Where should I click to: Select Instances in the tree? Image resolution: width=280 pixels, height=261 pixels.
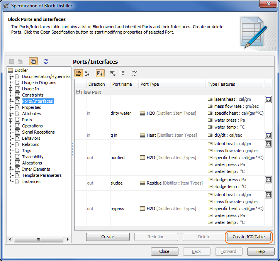[31, 181]
